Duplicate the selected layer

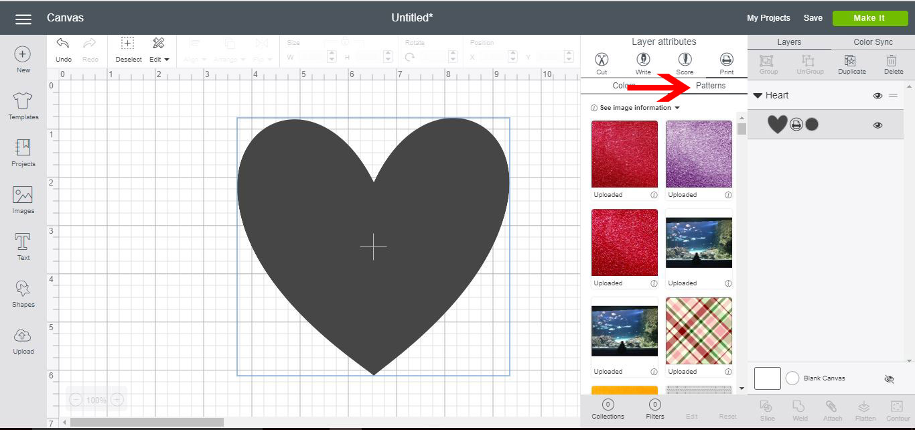[x=851, y=64]
